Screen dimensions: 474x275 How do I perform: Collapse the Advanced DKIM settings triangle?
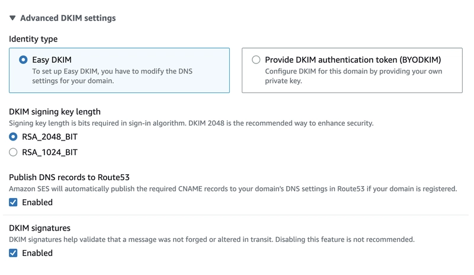click(12, 18)
